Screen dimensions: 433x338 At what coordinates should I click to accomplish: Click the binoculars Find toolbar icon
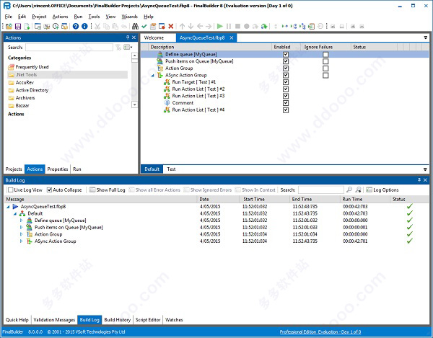(135, 26)
